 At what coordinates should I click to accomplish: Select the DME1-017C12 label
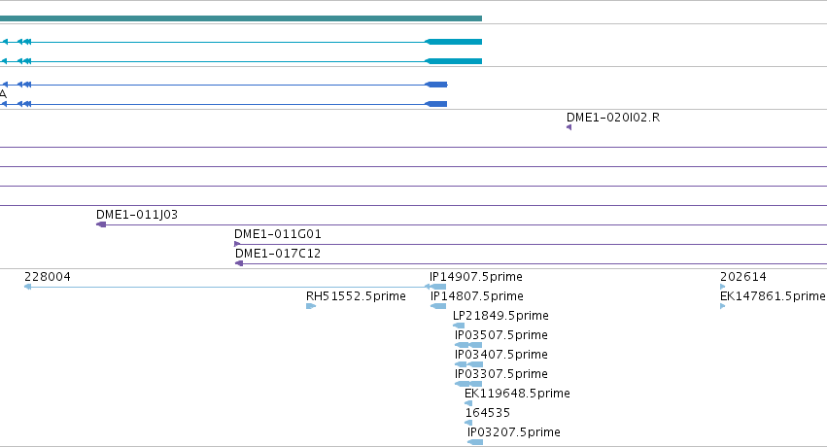[277, 254]
